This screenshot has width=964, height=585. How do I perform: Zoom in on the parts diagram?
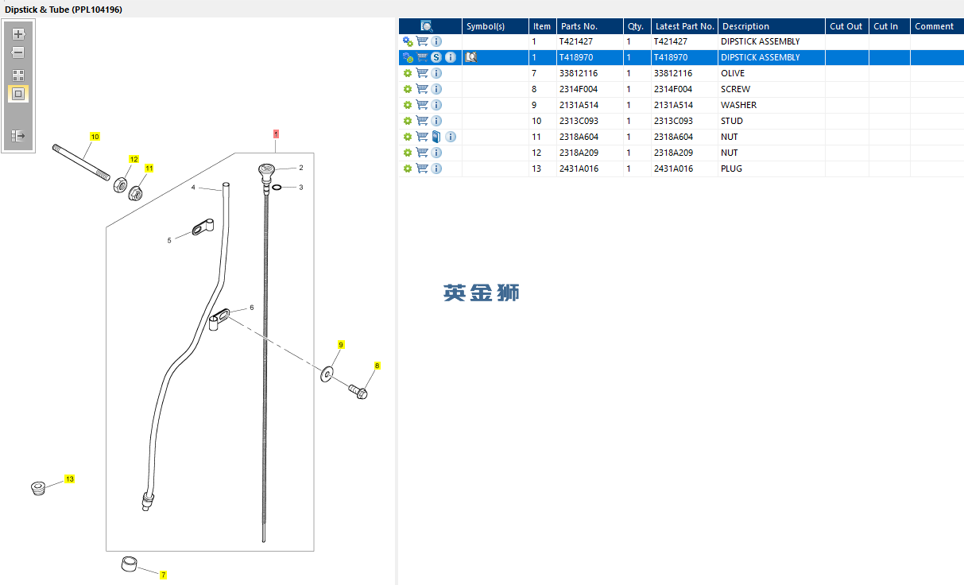click(18, 34)
